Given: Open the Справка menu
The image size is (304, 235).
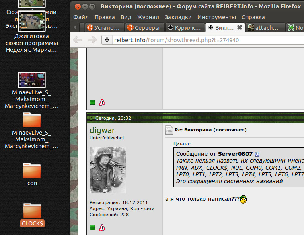Looking at the screenshot, I should 253,17.
